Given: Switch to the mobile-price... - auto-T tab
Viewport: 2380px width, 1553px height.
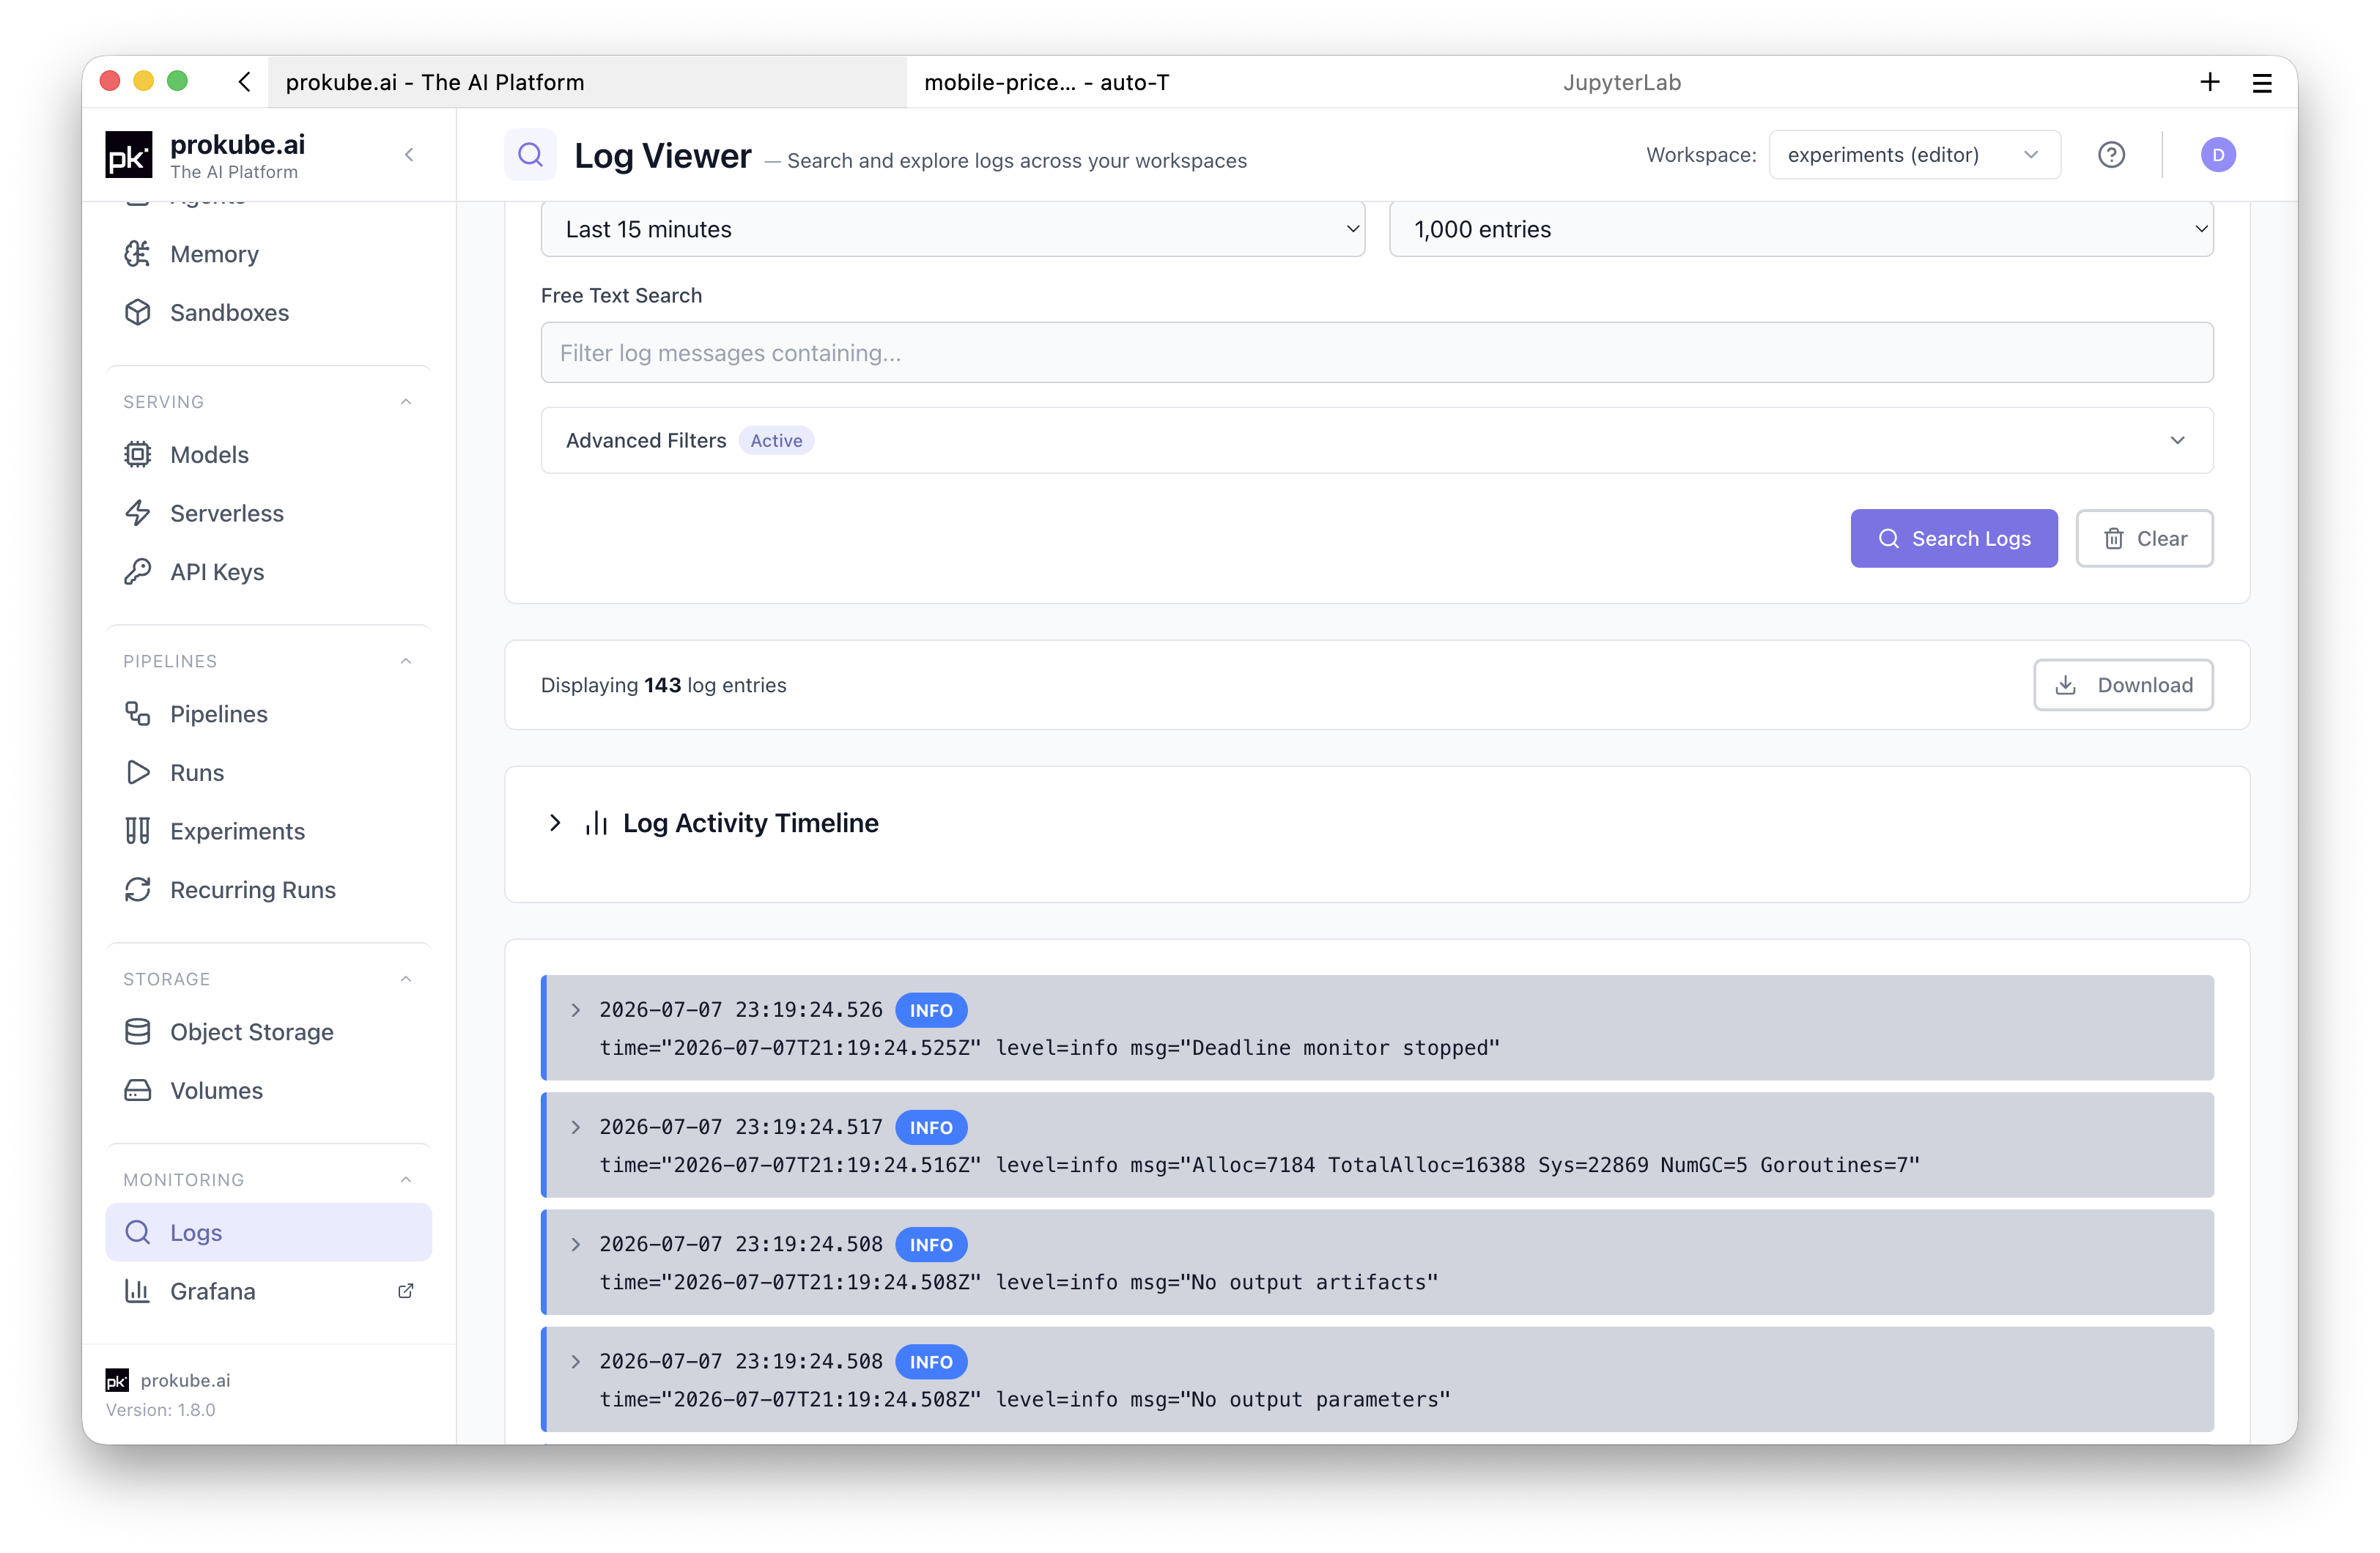Looking at the screenshot, I should coord(1047,82).
